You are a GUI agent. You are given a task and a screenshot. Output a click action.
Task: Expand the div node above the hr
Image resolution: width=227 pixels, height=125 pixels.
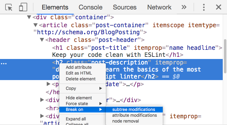(42, 100)
